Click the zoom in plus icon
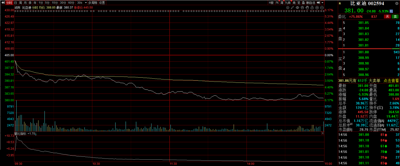The height and width of the screenshot is (166, 400). 317,8
